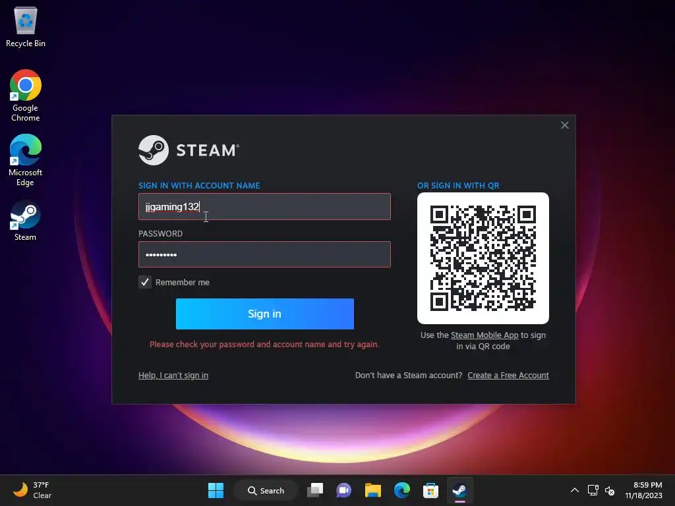The width and height of the screenshot is (675, 506).
Task: Select the Google Chrome desktop shortcut
Action: pos(26,96)
